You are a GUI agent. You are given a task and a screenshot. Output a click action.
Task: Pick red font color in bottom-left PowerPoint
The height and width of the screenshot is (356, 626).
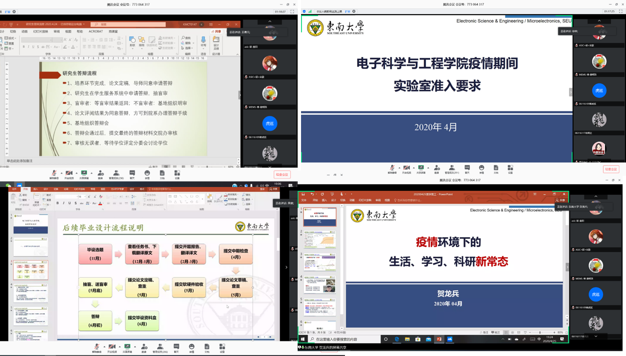100,203
